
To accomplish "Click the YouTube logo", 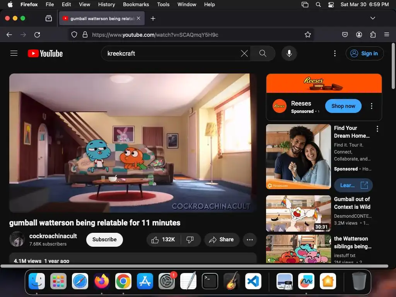I will pos(45,53).
